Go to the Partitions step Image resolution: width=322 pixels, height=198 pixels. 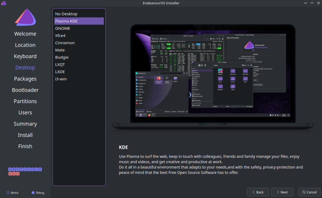point(25,101)
